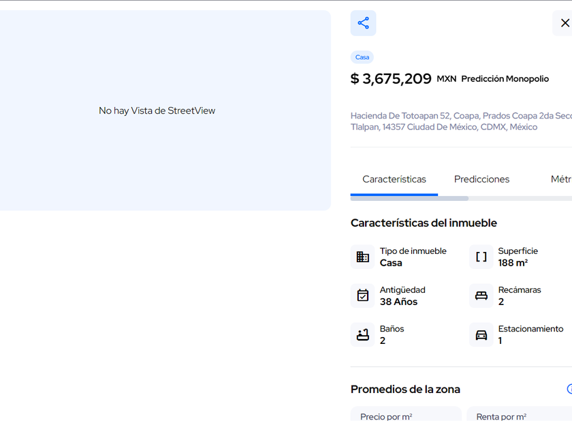The image size is (572, 429).
Task: Open info icon beside Promedios de la zona
Action: coord(569,390)
